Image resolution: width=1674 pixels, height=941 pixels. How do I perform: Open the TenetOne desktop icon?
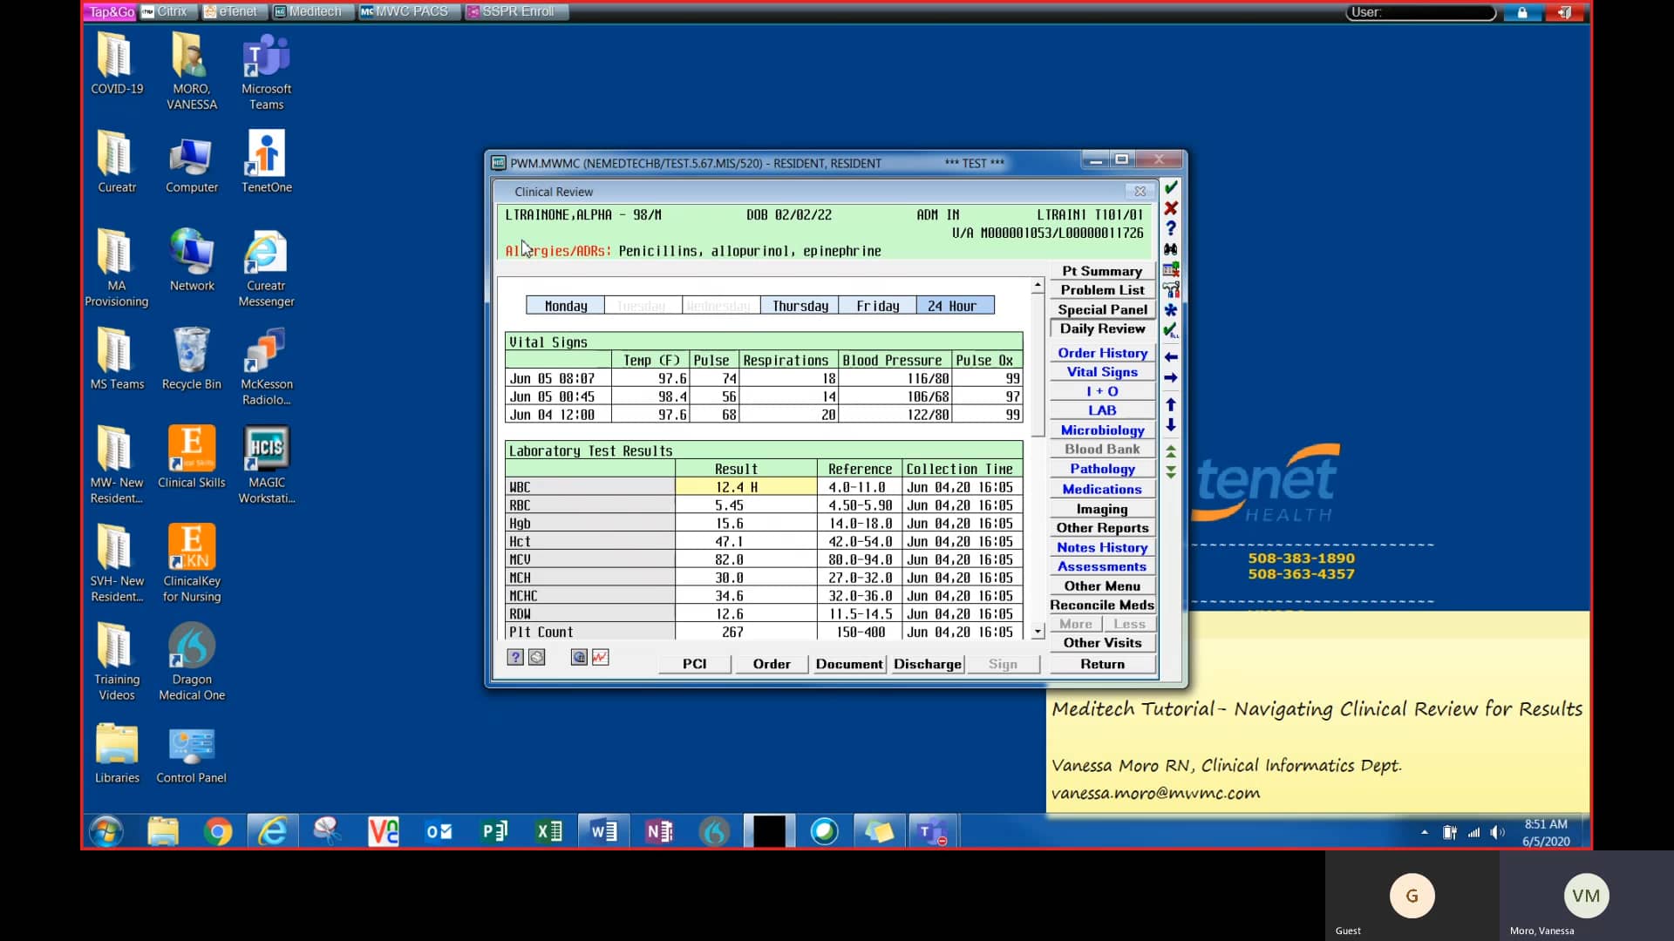coord(267,161)
